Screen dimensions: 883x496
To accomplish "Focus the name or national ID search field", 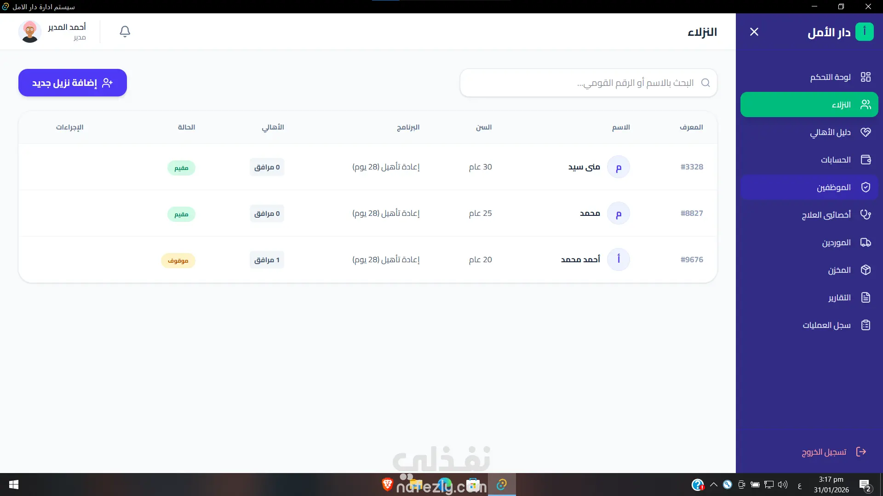I will [x=589, y=83].
